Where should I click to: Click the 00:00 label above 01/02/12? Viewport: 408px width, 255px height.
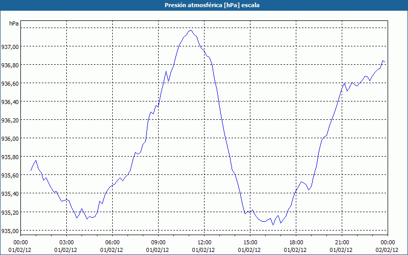[x=20, y=243]
